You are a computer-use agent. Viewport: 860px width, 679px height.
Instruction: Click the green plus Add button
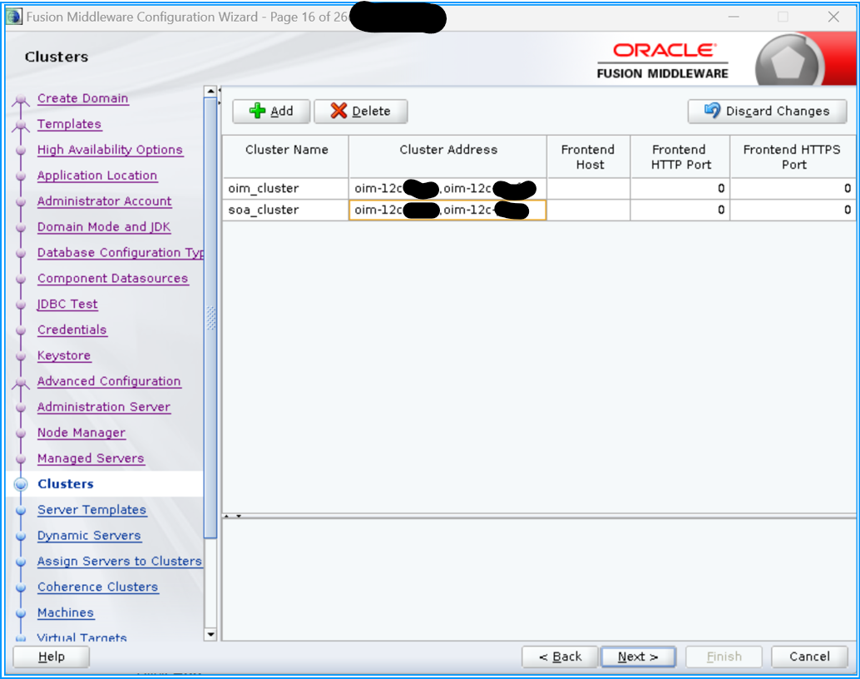pyautogui.click(x=271, y=112)
